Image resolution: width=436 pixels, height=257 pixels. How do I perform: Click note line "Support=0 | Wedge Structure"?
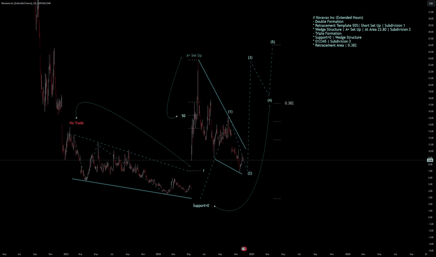click(338, 37)
